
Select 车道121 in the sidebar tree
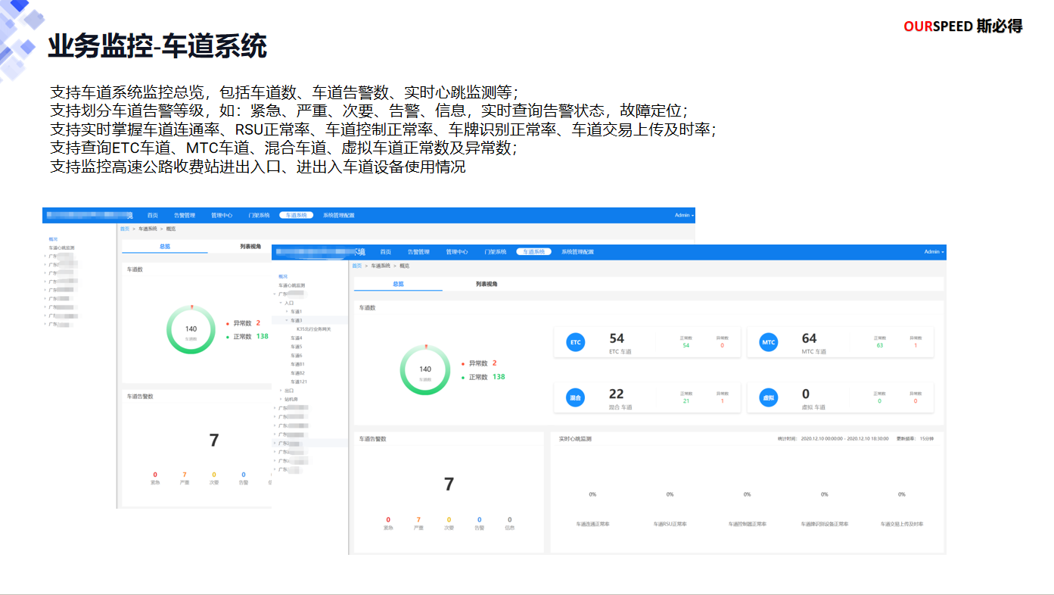click(299, 382)
